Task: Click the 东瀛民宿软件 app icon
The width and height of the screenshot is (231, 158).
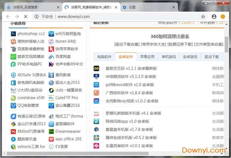Action: 96,146
